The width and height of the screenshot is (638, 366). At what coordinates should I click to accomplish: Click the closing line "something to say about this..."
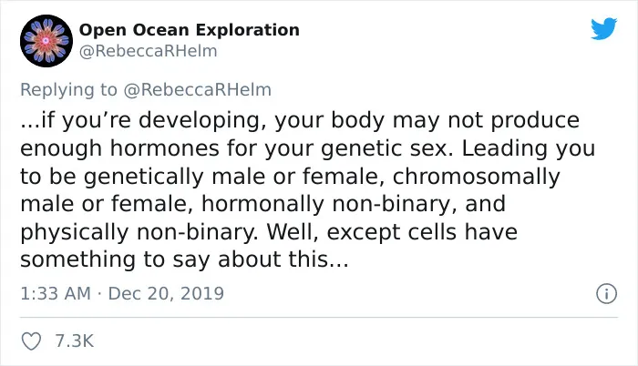[184, 259]
